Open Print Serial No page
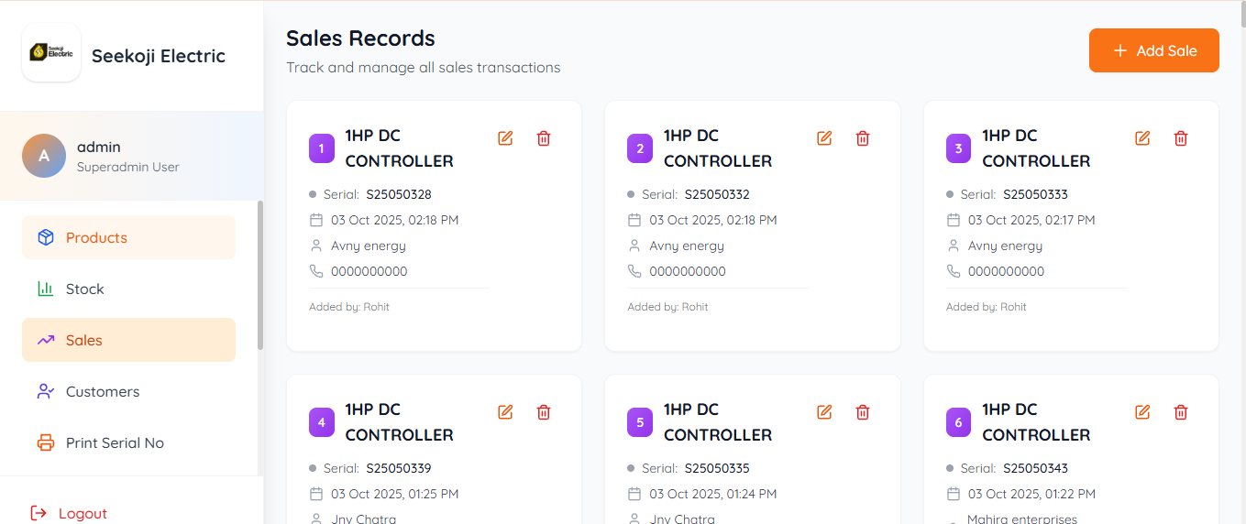 pos(128,442)
